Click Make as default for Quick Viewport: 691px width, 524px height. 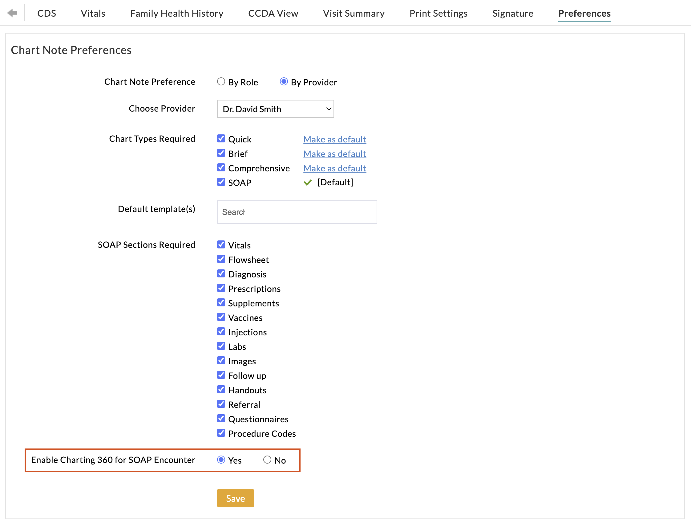[x=334, y=139]
